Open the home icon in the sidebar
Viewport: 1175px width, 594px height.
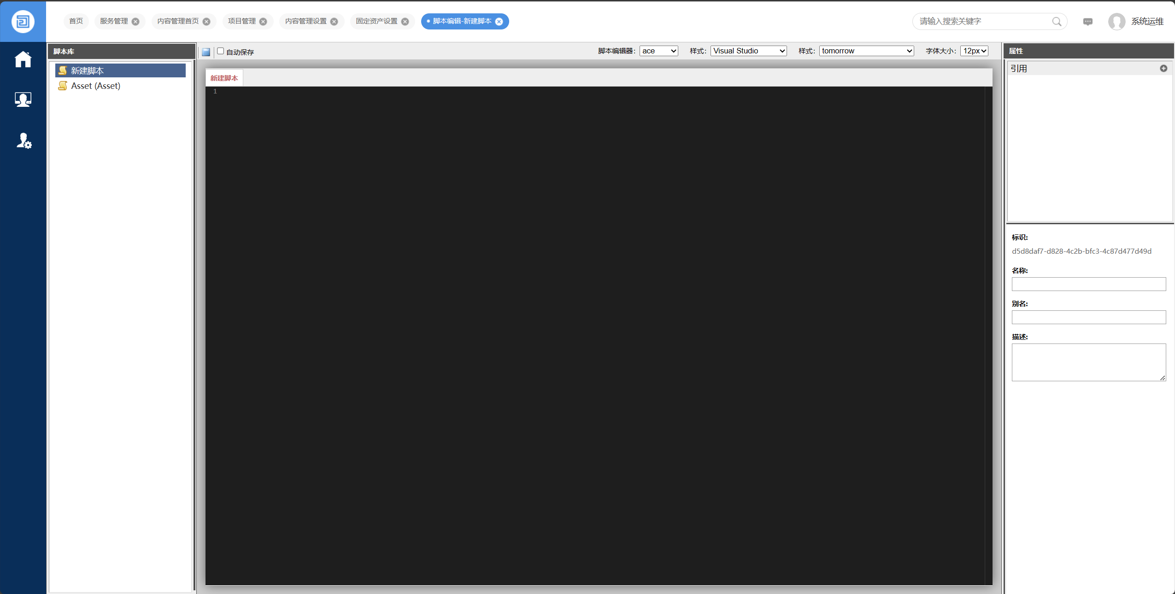23,59
